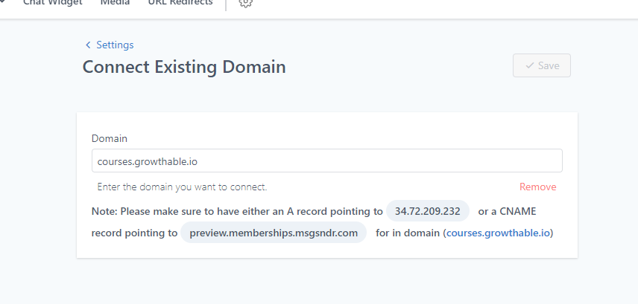Click the Domain field label
The height and width of the screenshot is (304, 638).
point(110,138)
